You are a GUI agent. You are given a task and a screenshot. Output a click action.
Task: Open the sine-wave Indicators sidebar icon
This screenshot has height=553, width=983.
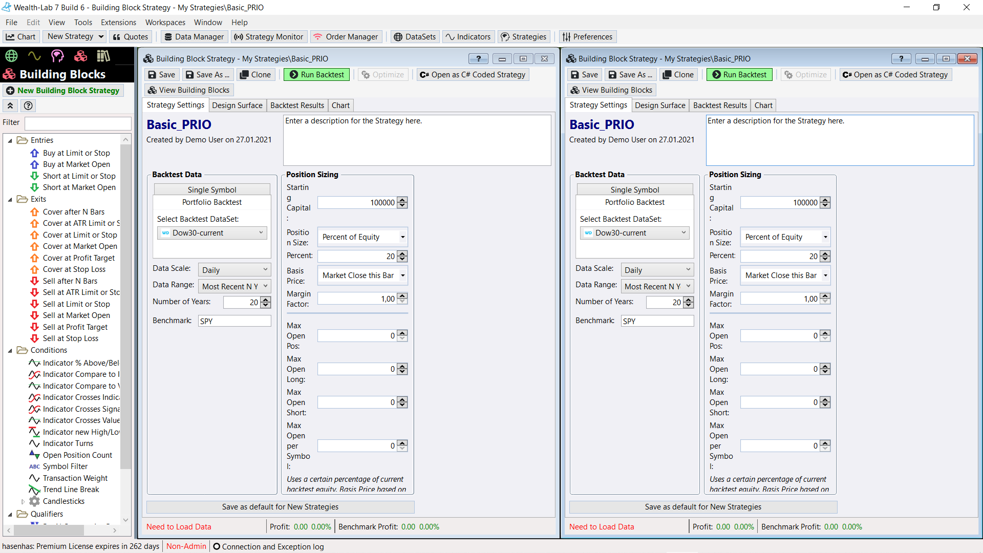pyautogui.click(x=34, y=55)
